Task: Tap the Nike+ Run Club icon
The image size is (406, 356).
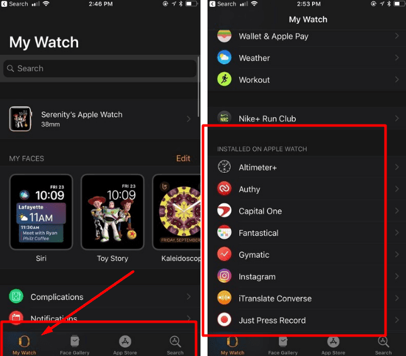Action: point(224,118)
